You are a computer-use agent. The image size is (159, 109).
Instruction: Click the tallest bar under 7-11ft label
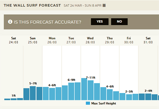pos(84,89)
